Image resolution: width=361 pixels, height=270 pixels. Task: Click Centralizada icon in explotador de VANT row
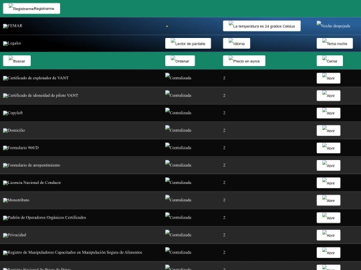point(178,77)
